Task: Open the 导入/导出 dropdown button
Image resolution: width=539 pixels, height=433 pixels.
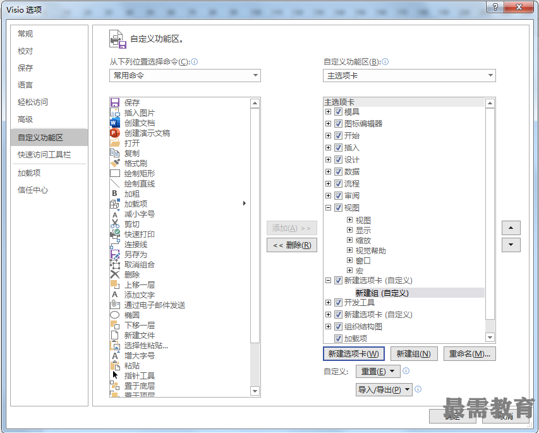Action: pos(384,389)
